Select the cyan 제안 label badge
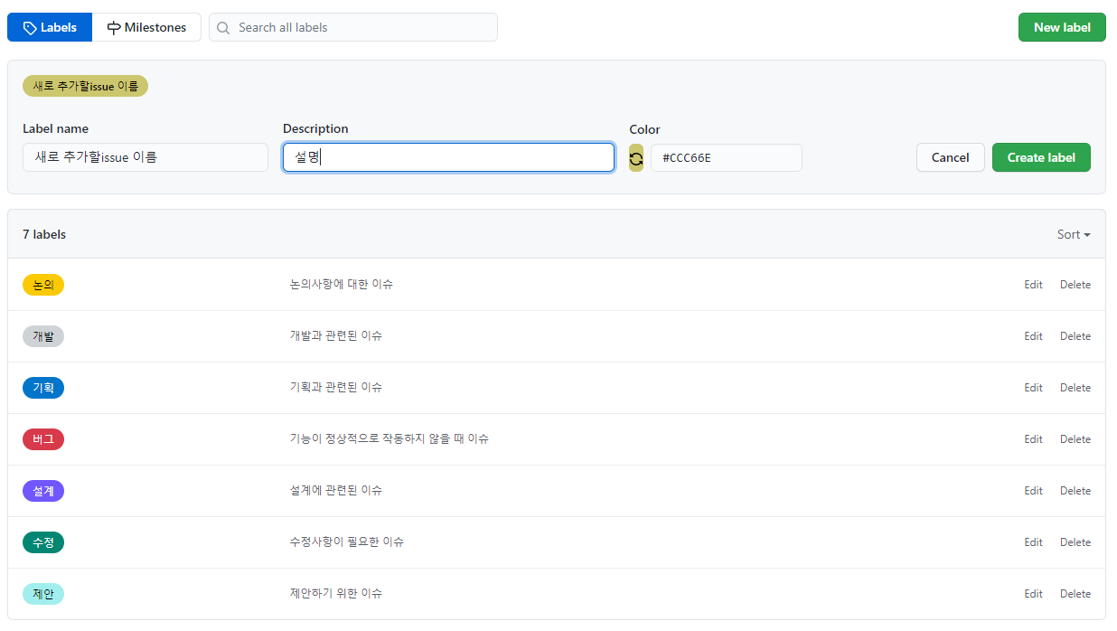1117x631 pixels. pos(42,593)
